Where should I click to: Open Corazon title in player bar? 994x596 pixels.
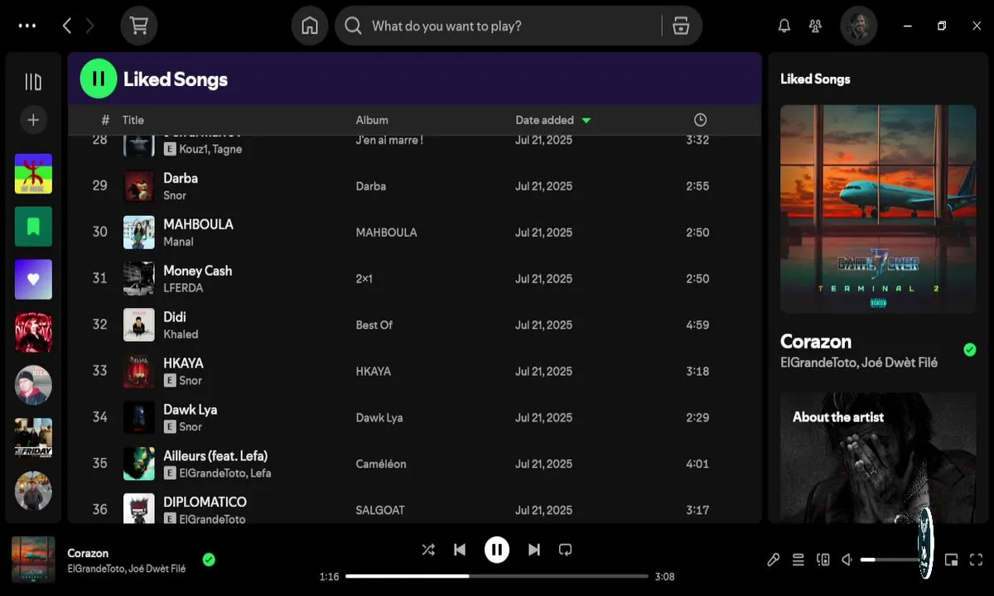tap(88, 553)
